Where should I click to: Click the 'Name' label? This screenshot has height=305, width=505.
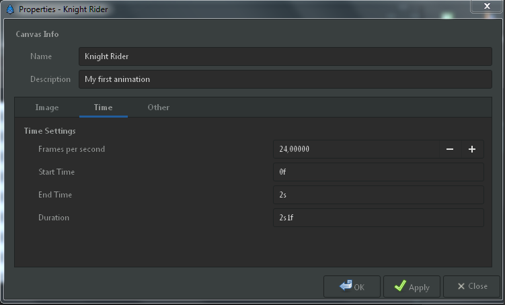41,56
